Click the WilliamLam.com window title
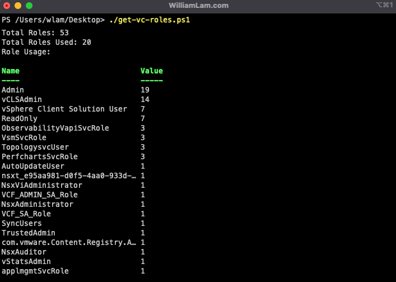396x282 pixels. pyautogui.click(x=198, y=6)
